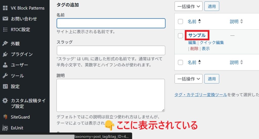The width and height of the screenshot is (259, 139).
Task: Click the 外観 paintbrush icon
Action: (5, 43)
